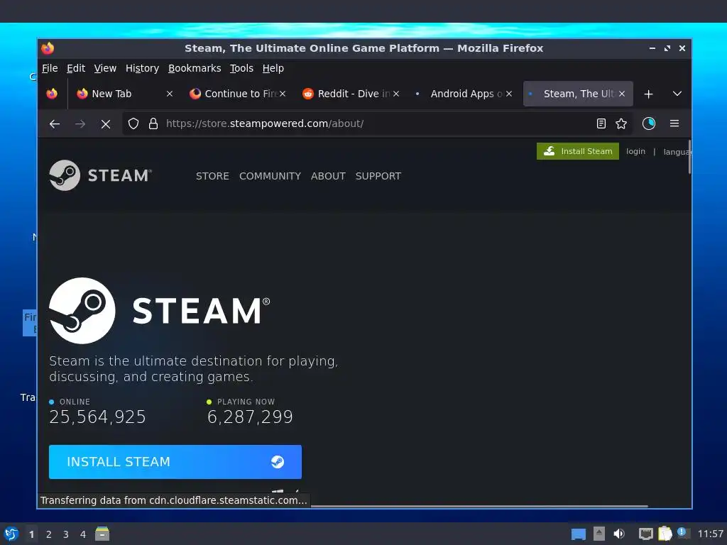727x545 pixels.
Task: Open the View menu
Action: tap(105, 68)
